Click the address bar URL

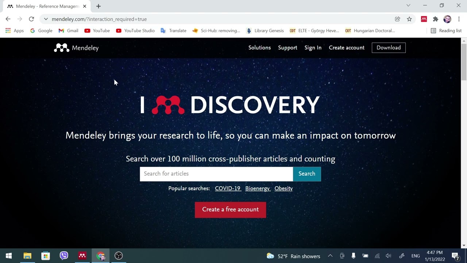(x=99, y=19)
